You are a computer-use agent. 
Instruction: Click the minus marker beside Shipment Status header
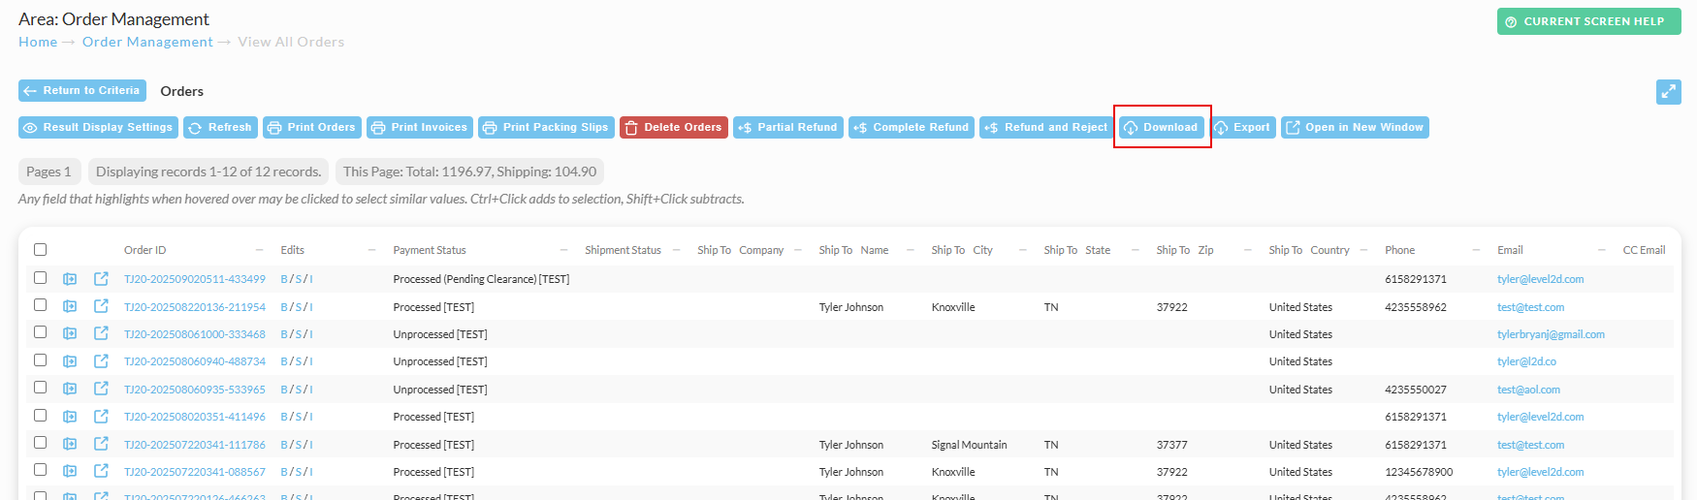coord(676,250)
